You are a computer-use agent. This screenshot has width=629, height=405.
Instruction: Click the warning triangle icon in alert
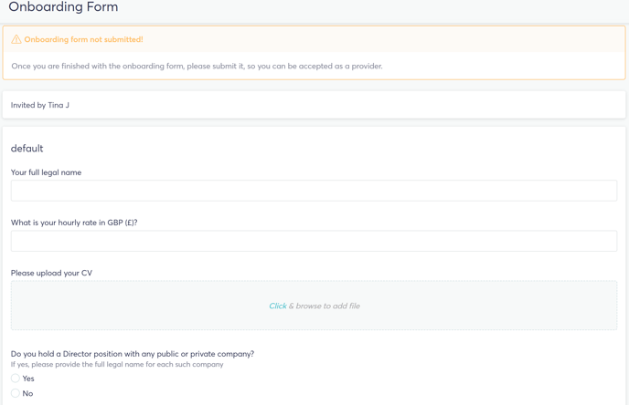[16, 39]
